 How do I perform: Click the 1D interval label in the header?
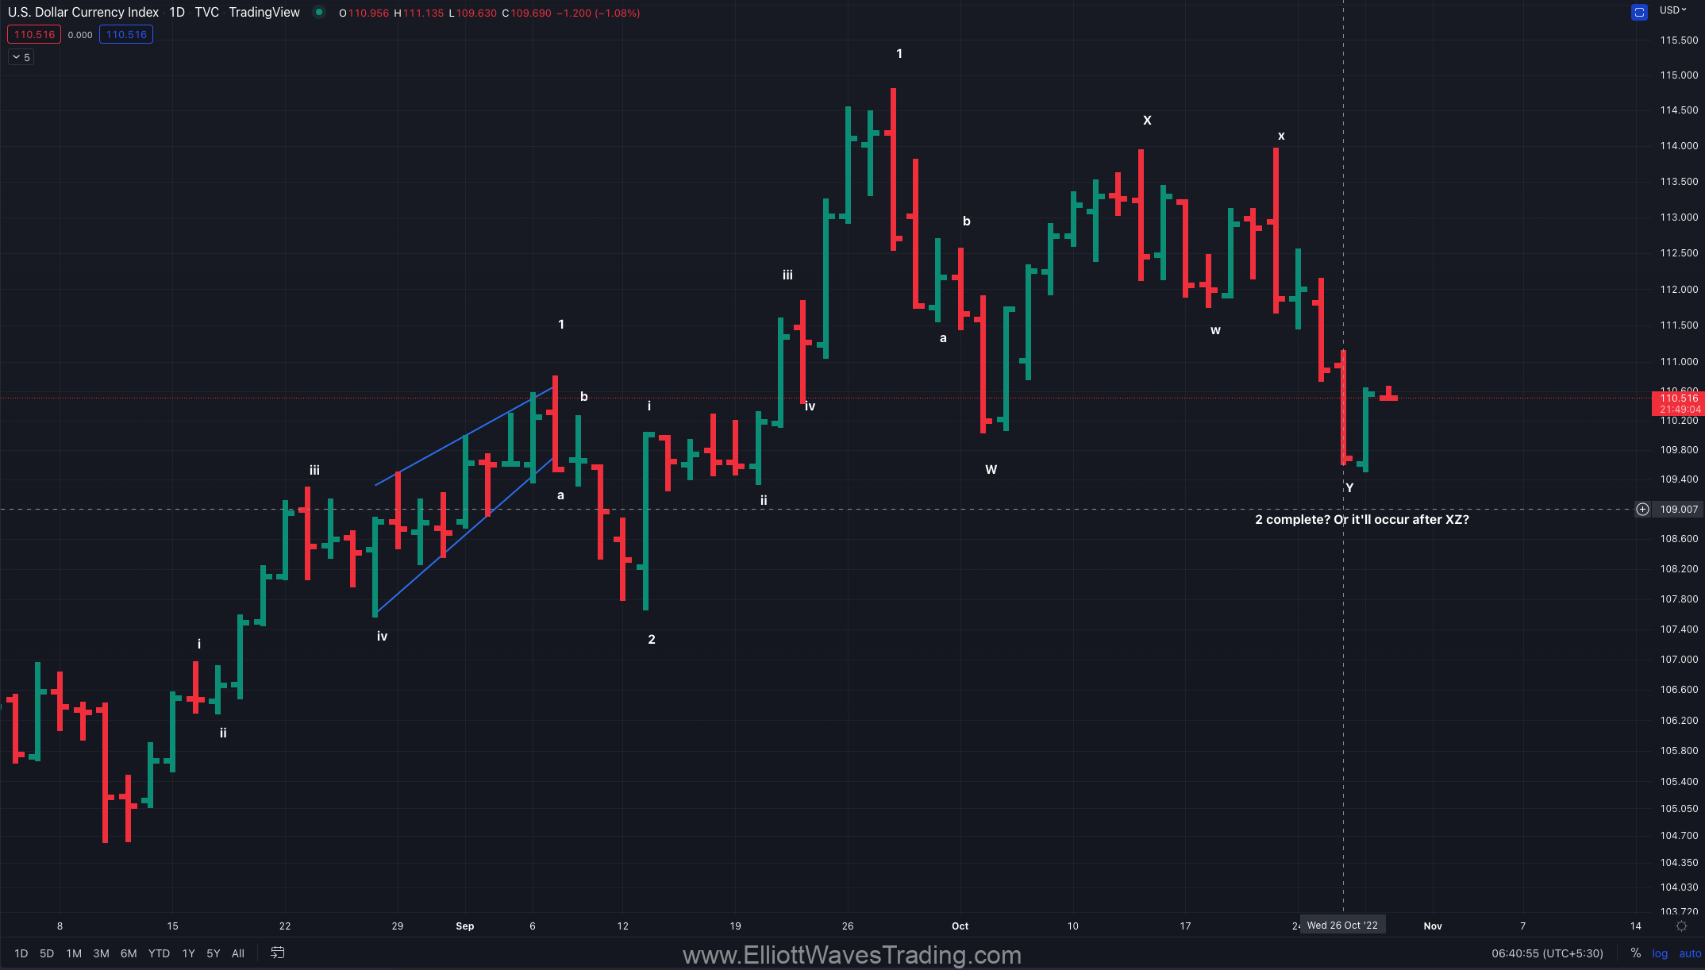(x=177, y=13)
